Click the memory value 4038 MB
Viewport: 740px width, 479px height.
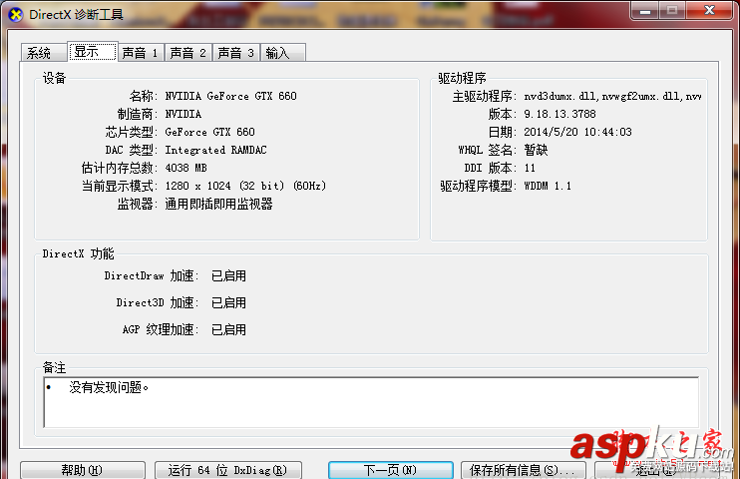(185, 168)
